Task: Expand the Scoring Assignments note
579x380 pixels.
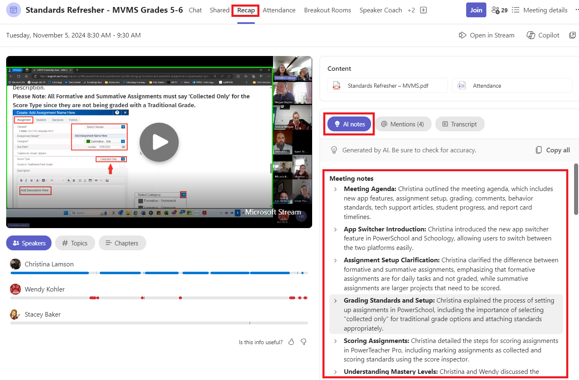Action: click(x=336, y=341)
